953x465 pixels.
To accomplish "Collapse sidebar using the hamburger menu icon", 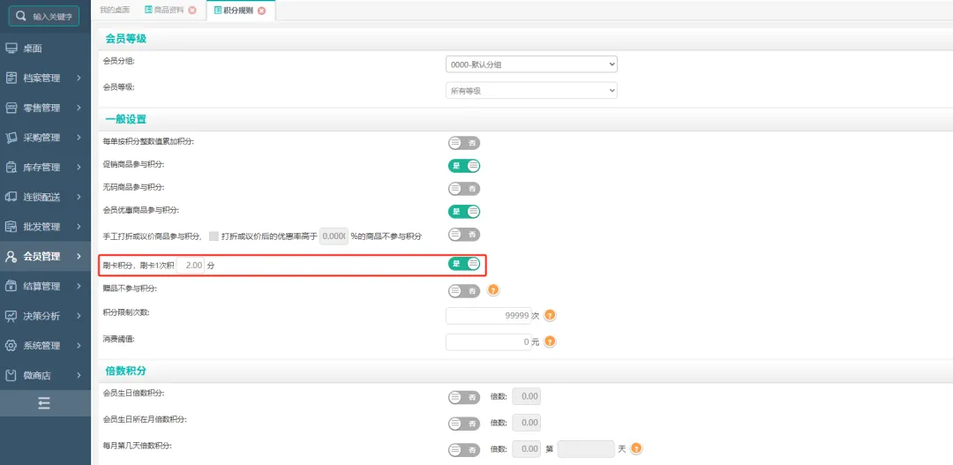I will tap(44, 403).
